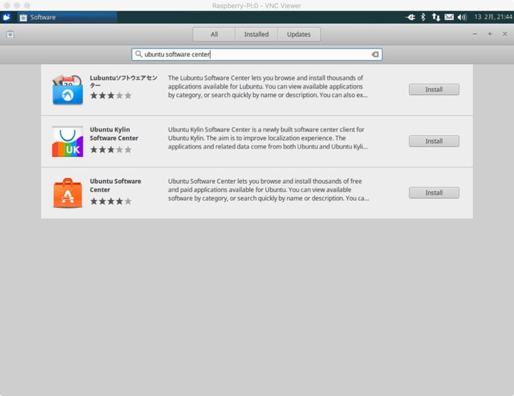Click star rating of Lubuntu Software Center
The width and height of the screenshot is (514, 396).
click(111, 96)
